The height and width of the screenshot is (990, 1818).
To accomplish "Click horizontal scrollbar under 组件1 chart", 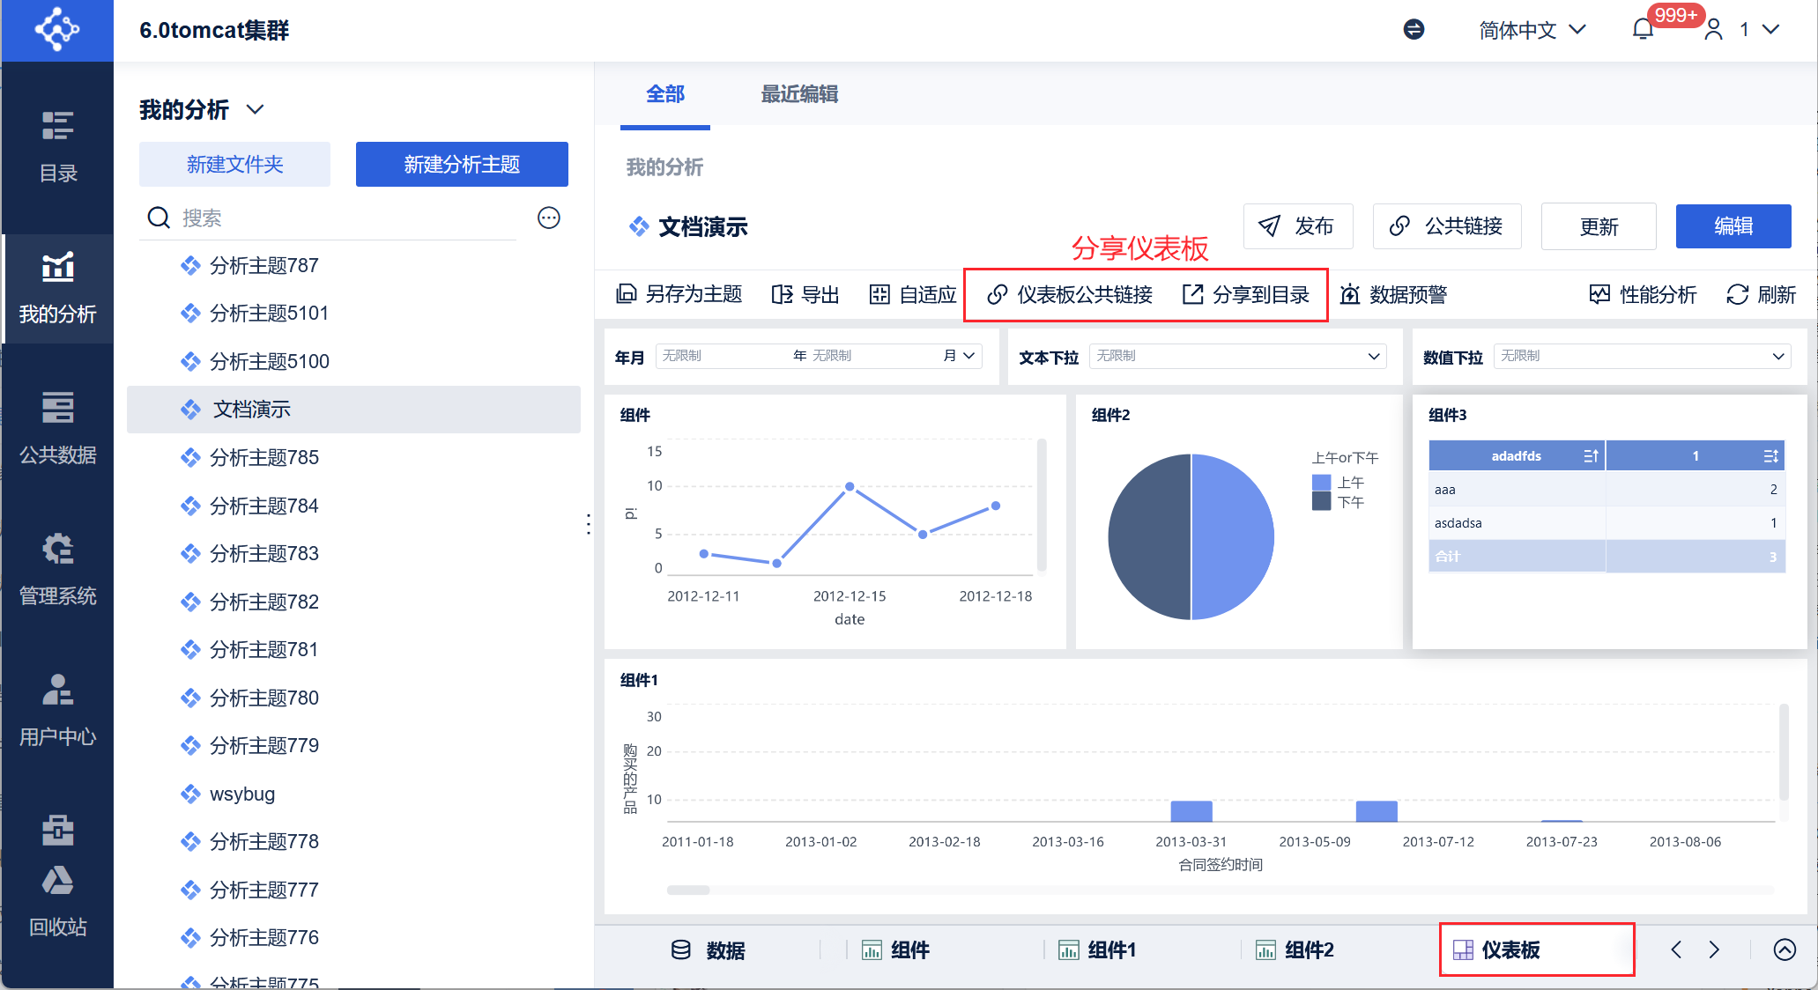I will (x=688, y=890).
